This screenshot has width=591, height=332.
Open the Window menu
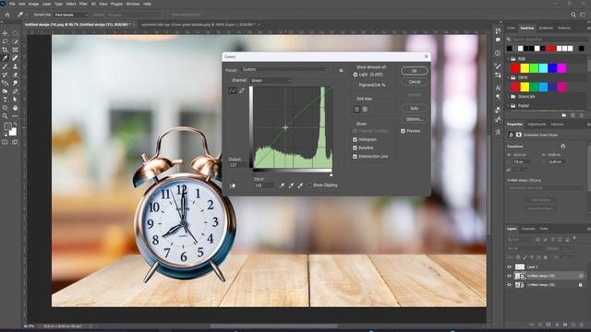click(133, 4)
